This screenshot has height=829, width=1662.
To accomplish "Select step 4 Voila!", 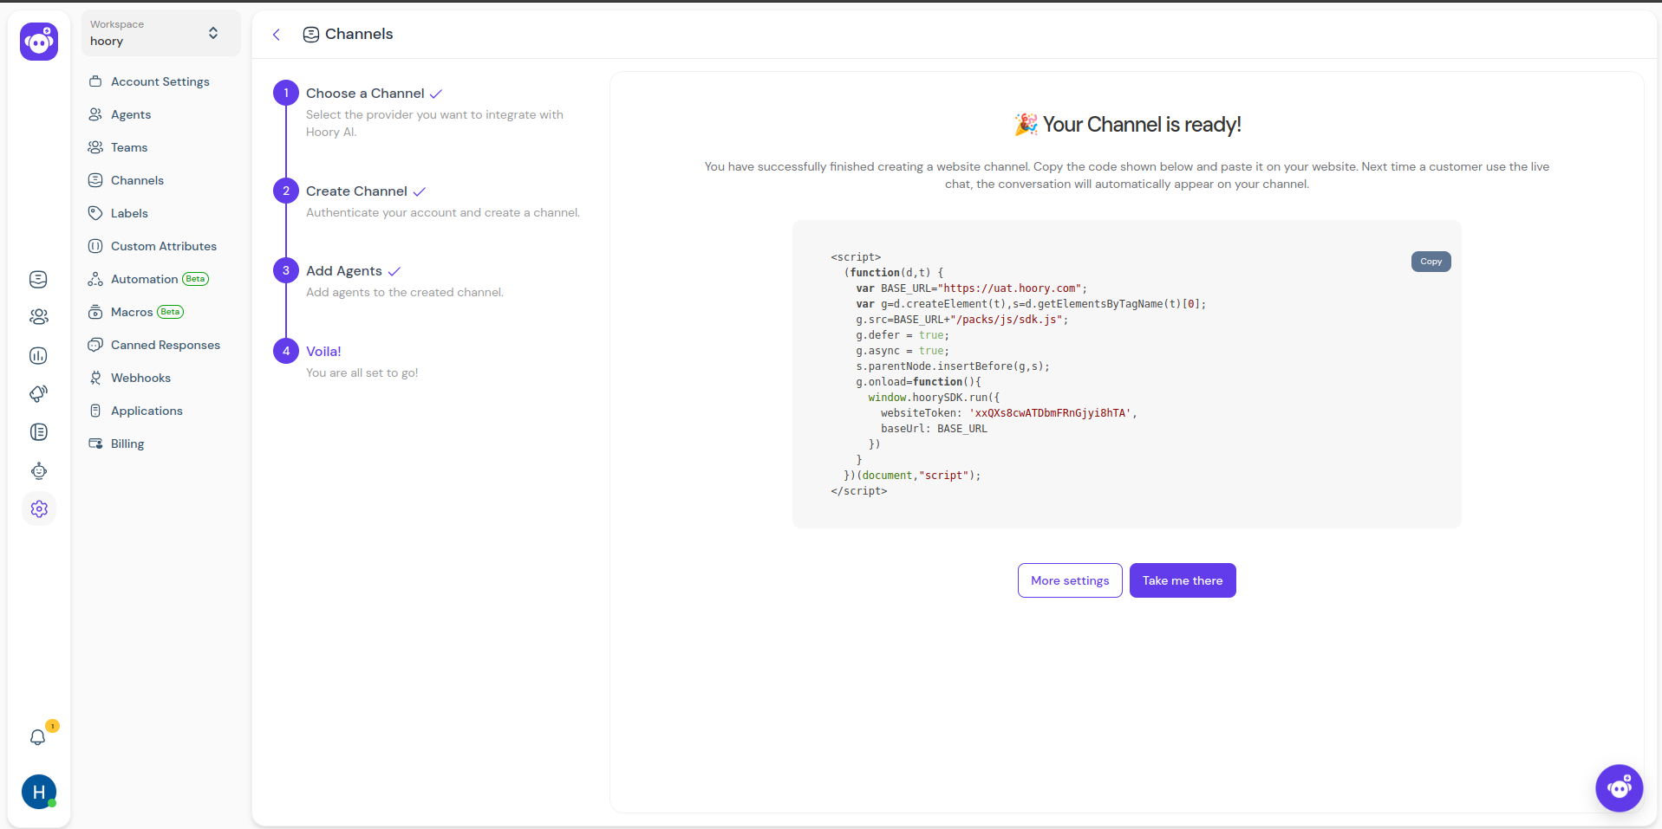I will point(323,351).
